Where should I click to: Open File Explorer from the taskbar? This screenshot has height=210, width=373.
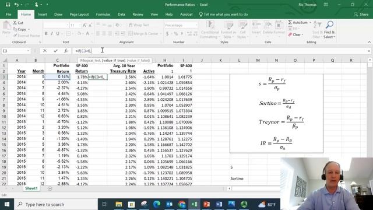coord(119,204)
